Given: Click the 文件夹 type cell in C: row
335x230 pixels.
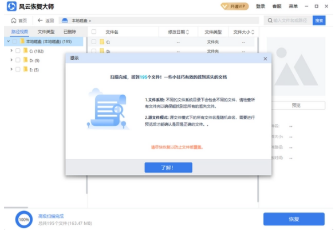Looking at the screenshot, I should point(213,42).
